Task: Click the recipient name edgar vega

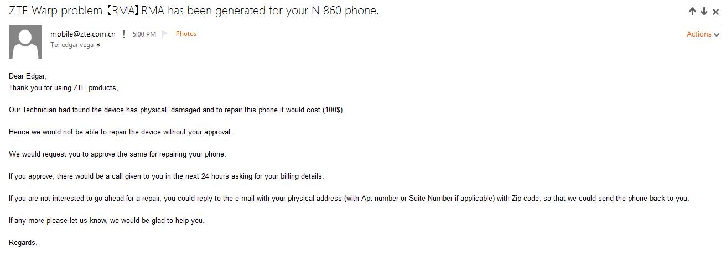Action: 77,45
